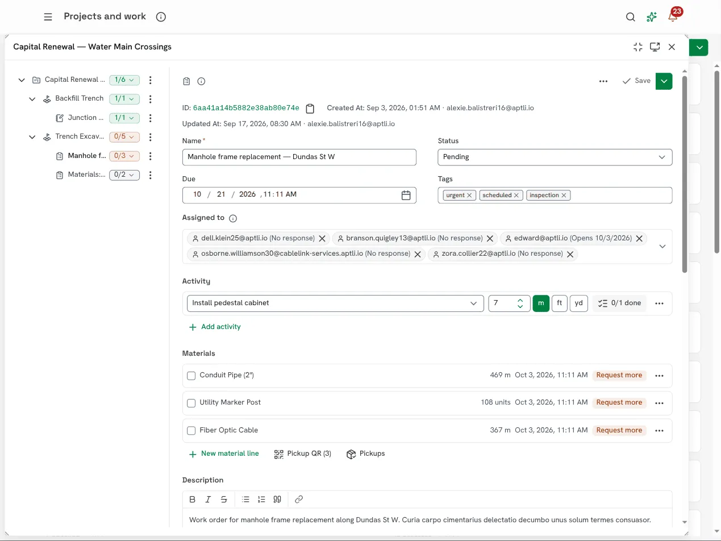Collapse the Capital Renewal tree node
The width and height of the screenshot is (721, 541).
coord(22,80)
